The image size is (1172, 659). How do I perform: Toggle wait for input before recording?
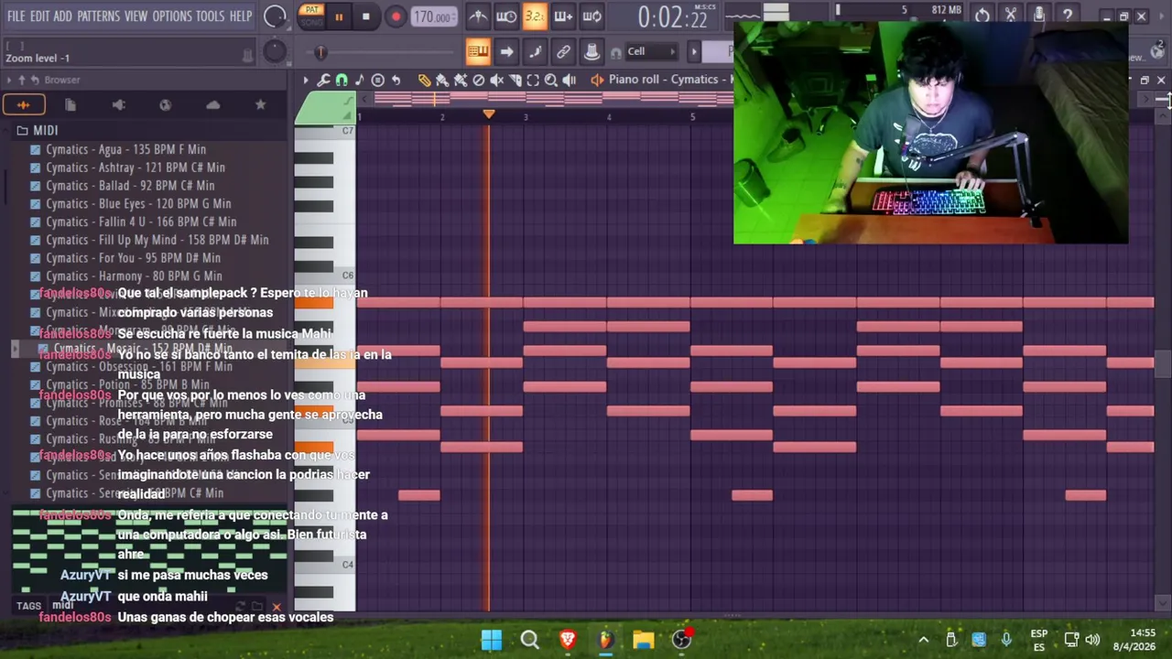[x=506, y=16]
